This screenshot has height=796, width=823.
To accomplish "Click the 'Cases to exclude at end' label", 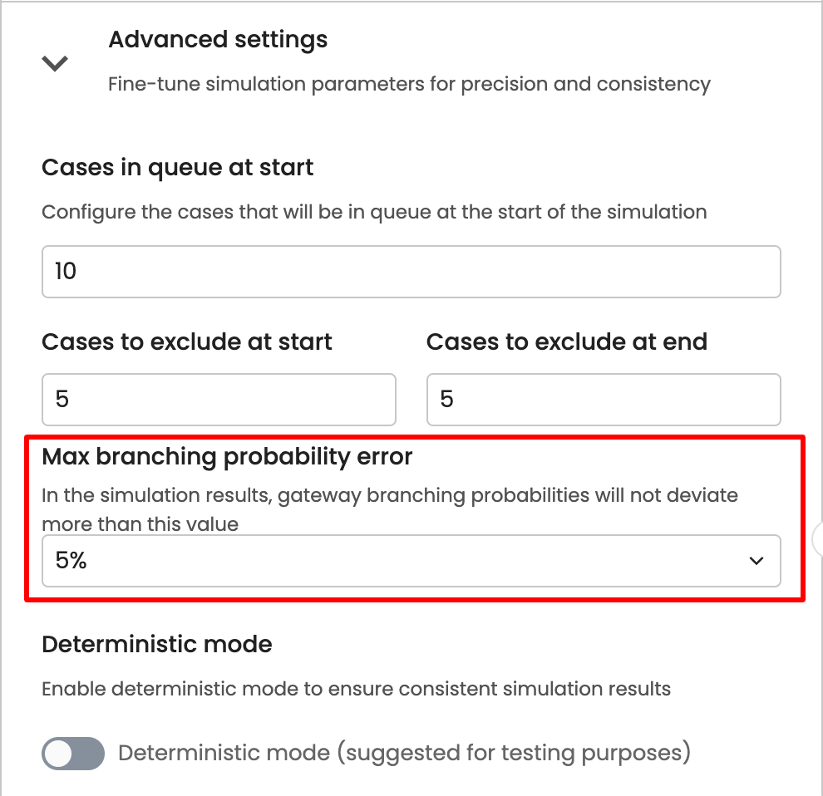I will point(567,342).
